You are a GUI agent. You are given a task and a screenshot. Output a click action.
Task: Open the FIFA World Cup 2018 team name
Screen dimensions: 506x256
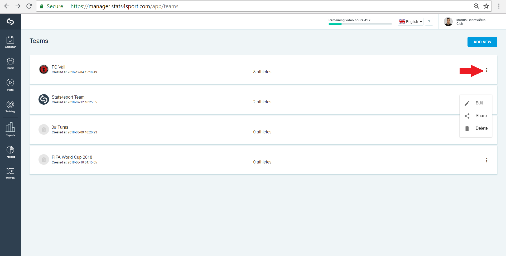(x=72, y=157)
